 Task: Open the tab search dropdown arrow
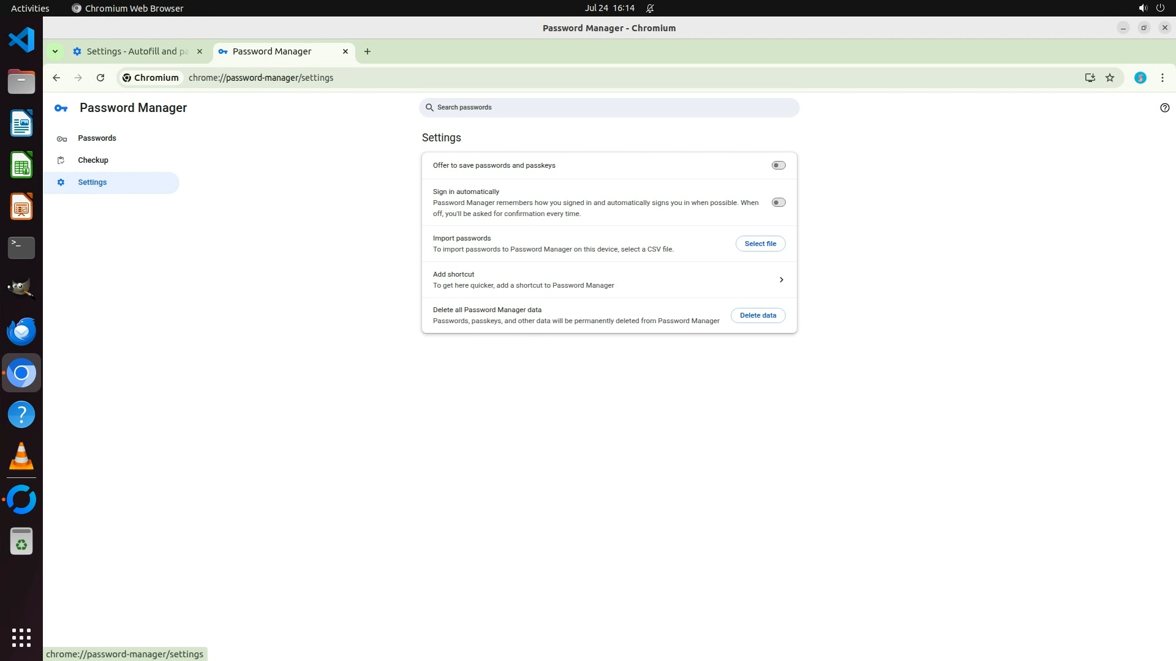pyautogui.click(x=55, y=51)
